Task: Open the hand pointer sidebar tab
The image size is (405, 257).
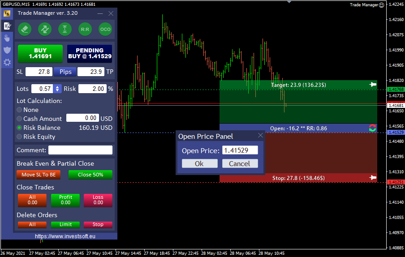Action: coord(7,38)
